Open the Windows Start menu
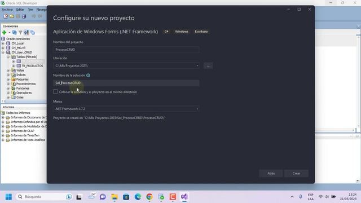361x203 pixels. [x=8, y=197]
